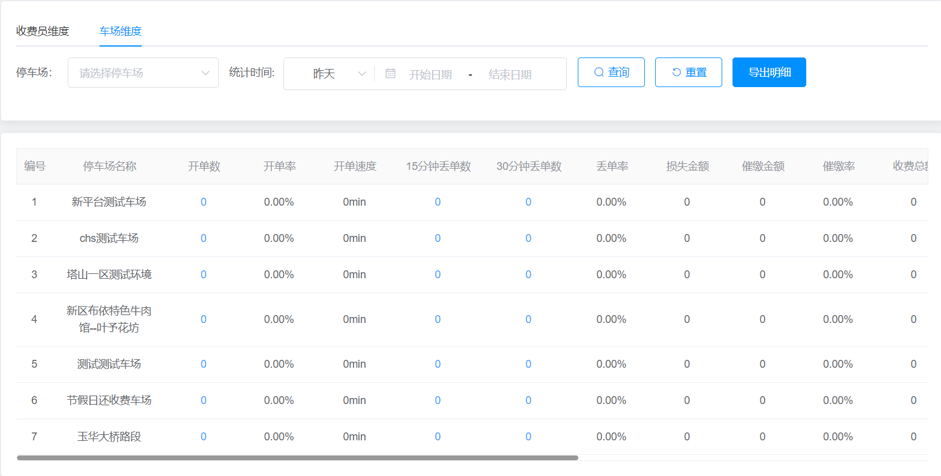Switch to 收费员维度 tab

(43, 31)
